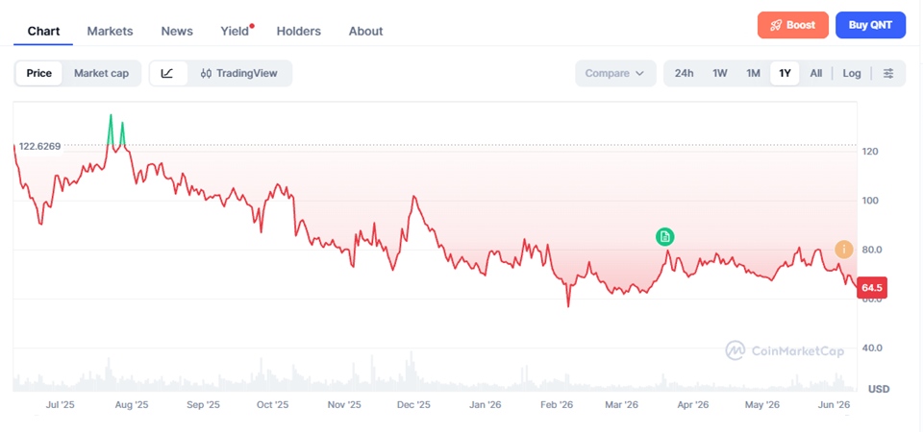Click the Dec '25 axis label

click(413, 405)
